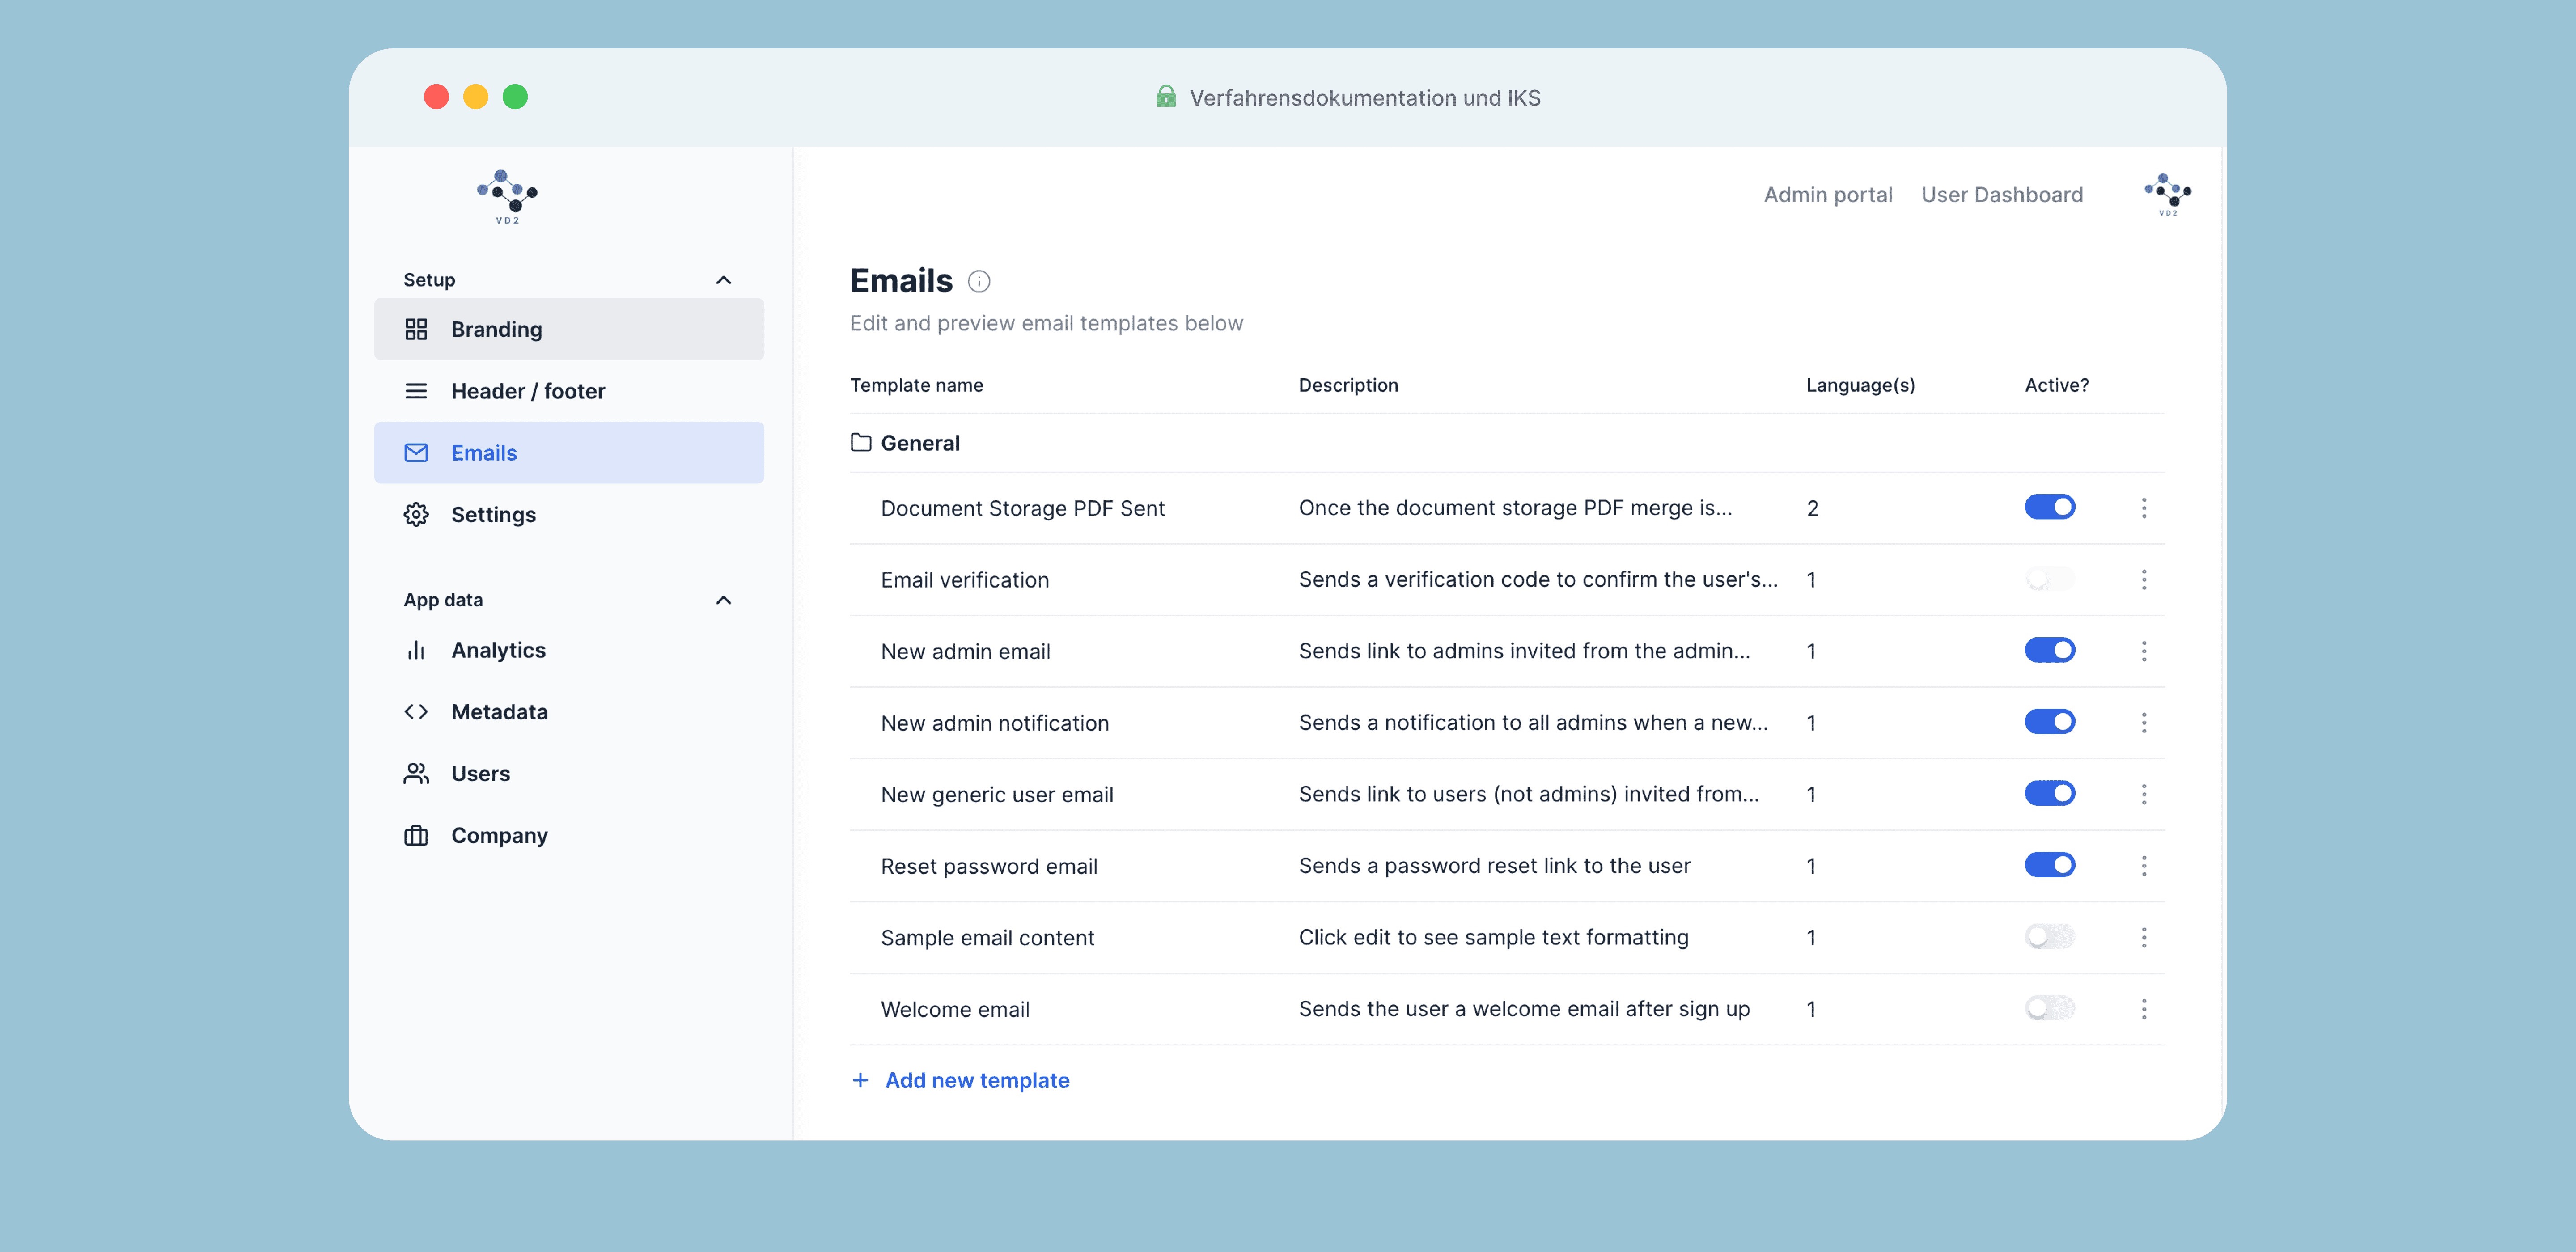This screenshot has height=1252, width=2576.
Task: Collapse the App data section chevron
Action: point(724,600)
